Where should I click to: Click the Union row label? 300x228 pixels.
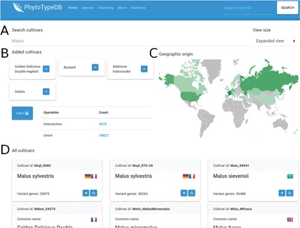tap(48, 135)
